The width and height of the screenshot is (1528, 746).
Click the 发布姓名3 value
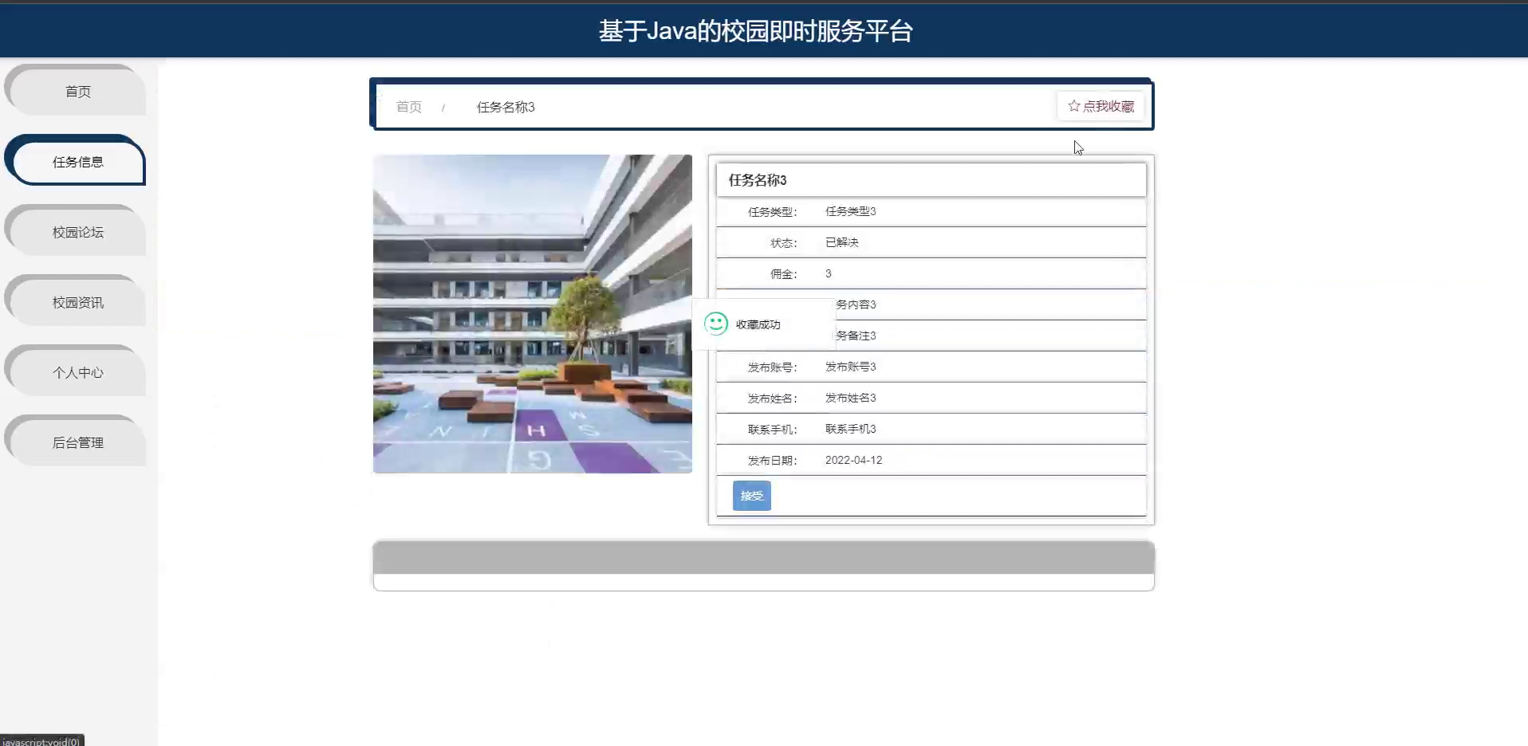[x=850, y=398]
